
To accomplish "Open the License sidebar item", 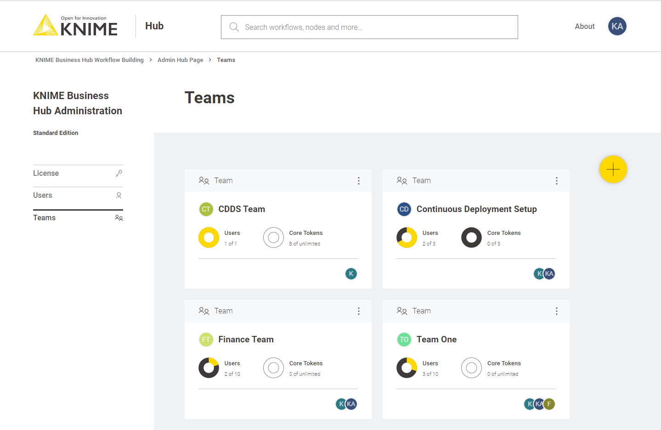I will coord(78,173).
